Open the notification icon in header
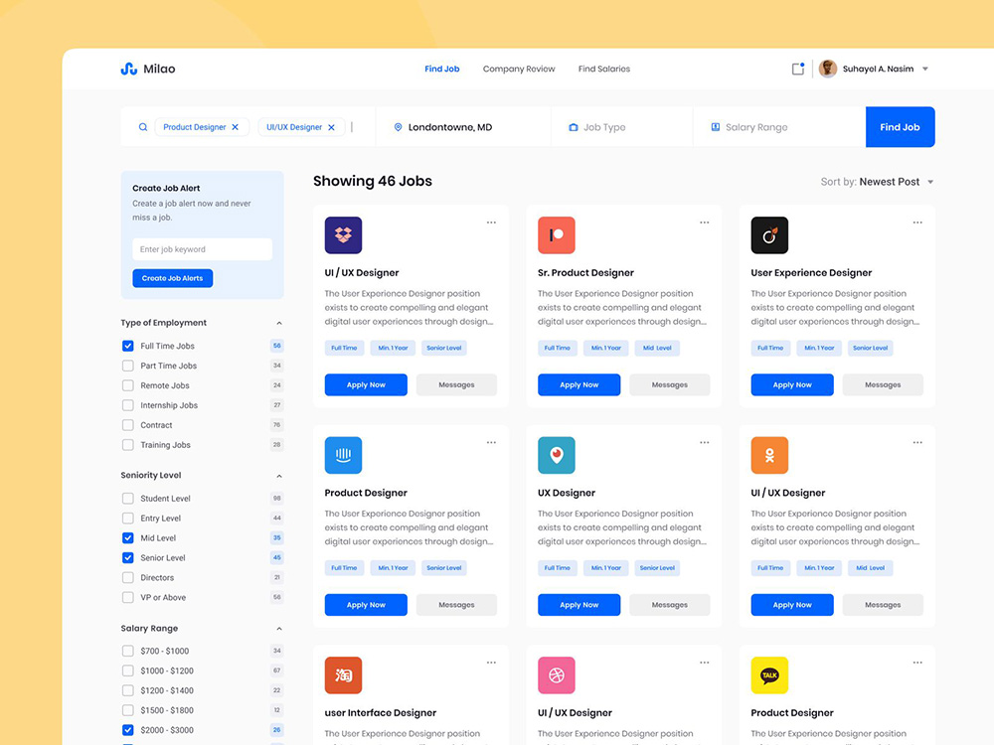 (x=797, y=69)
